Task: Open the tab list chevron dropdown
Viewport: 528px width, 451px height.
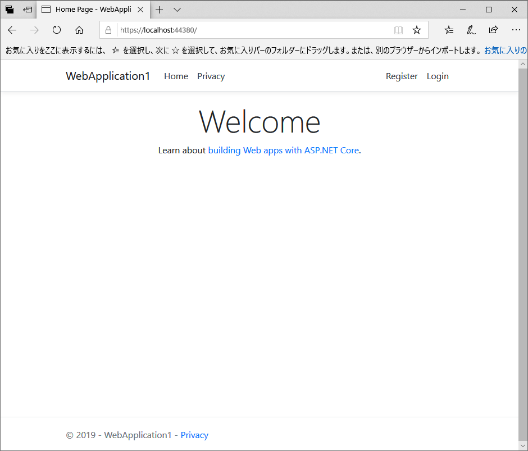Action: point(177,10)
